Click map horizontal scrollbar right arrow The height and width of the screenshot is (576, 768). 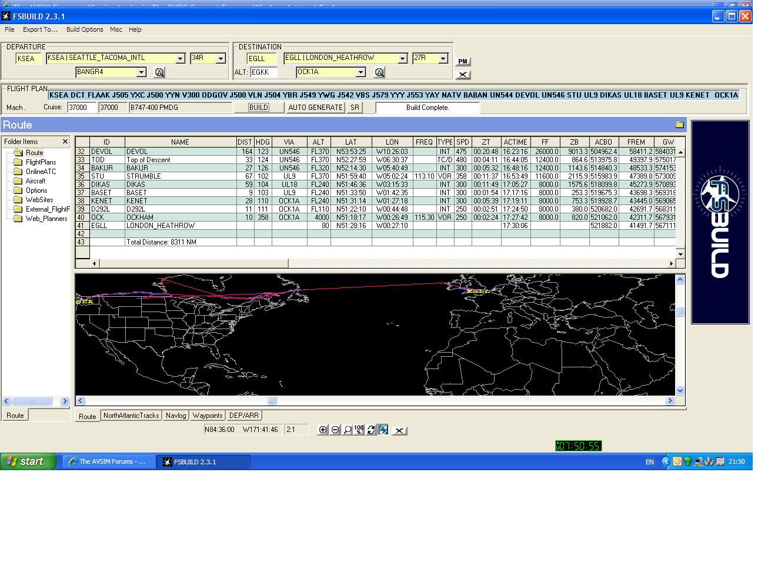click(x=670, y=401)
